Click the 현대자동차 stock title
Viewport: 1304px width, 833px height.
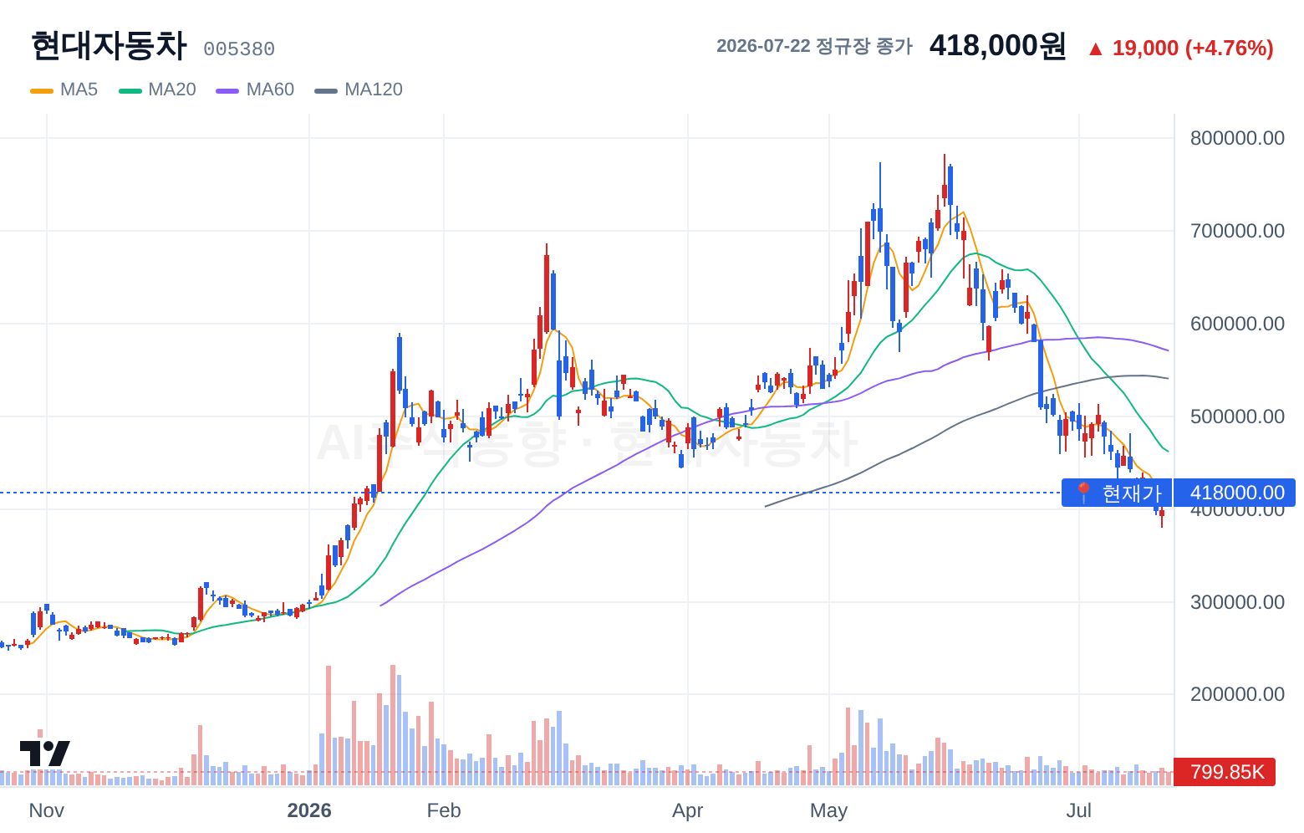click(109, 46)
